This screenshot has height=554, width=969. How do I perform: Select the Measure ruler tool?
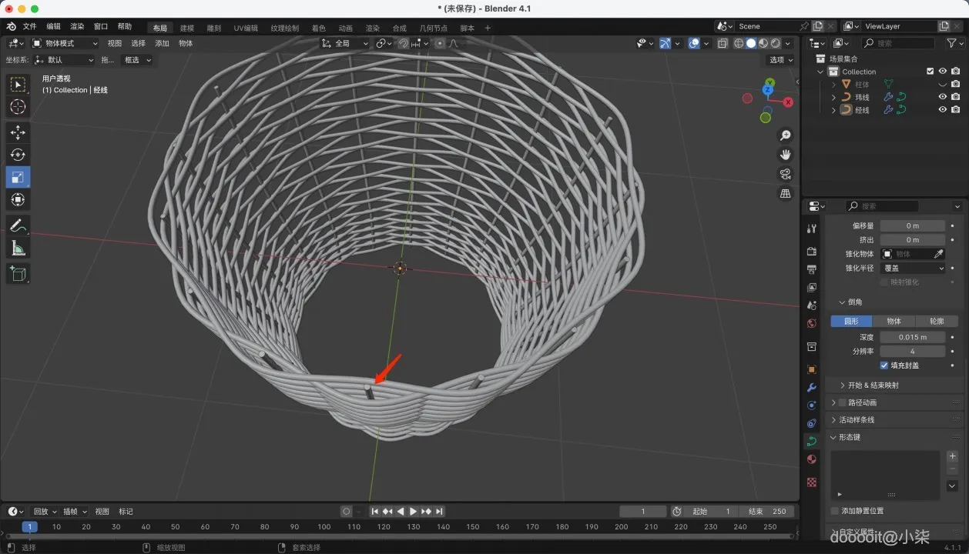click(x=18, y=248)
